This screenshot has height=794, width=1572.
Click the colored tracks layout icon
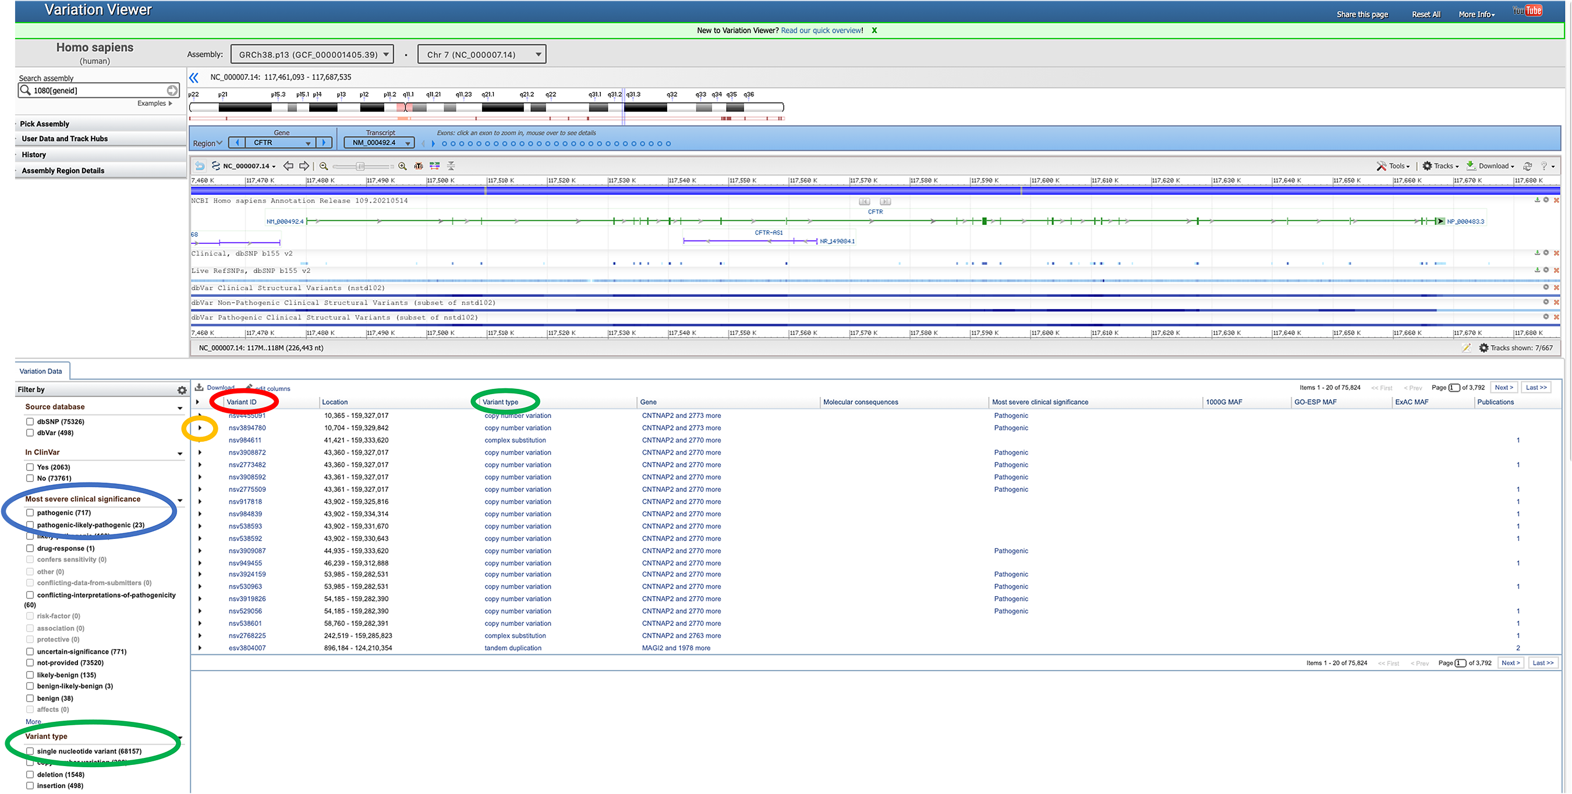coord(434,166)
